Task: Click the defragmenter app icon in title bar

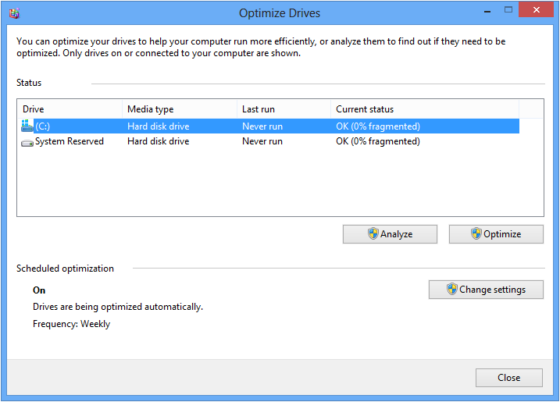Action: pyautogui.click(x=14, y=13)
